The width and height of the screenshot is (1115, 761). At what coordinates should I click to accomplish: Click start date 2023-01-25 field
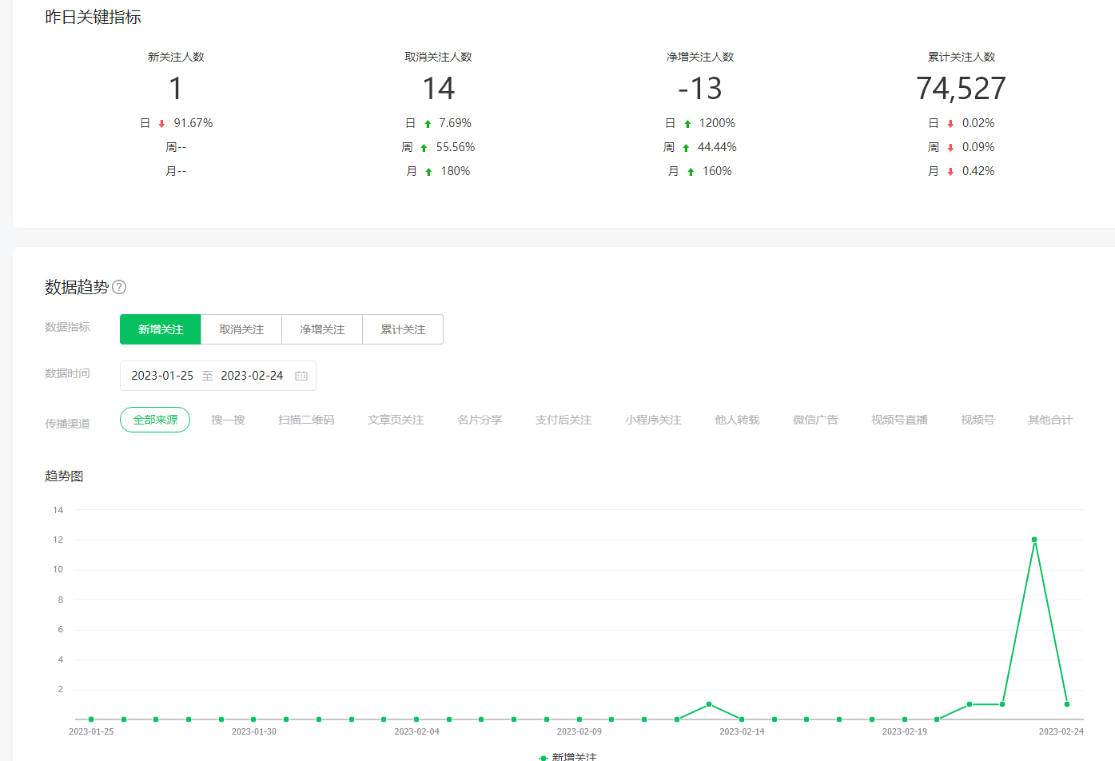pyautogui.click(x=162, y=376)
